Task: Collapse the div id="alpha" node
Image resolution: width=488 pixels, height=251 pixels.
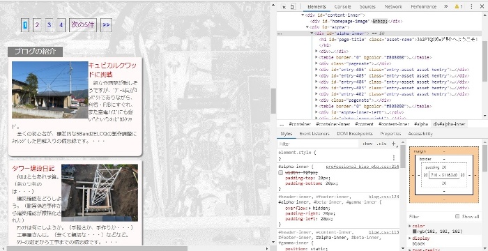Action: point(307,27)
